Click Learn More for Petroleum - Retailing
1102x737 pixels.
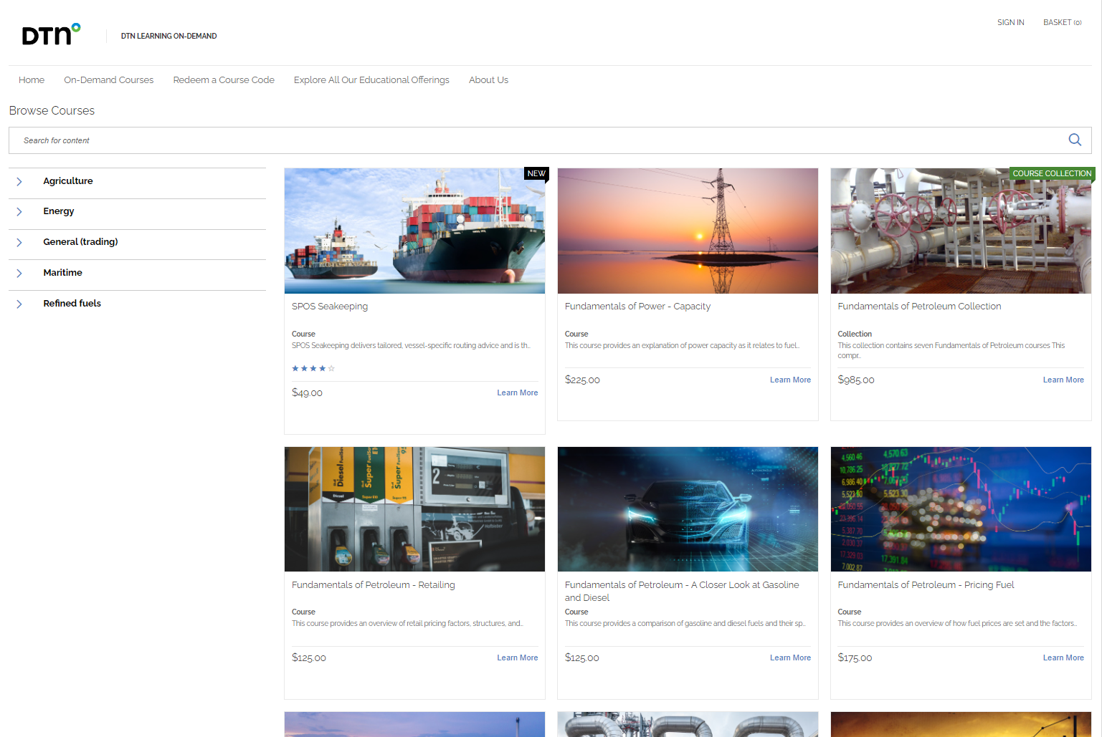(x=517, y=657)
